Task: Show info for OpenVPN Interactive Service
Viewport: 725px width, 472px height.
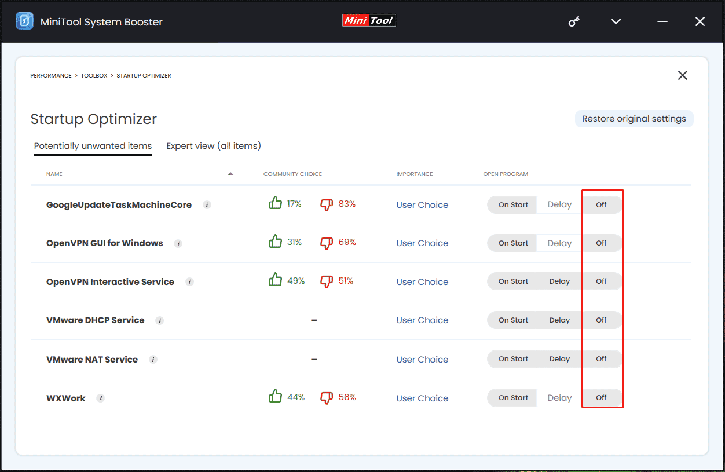Action: [x=189, y=282]
